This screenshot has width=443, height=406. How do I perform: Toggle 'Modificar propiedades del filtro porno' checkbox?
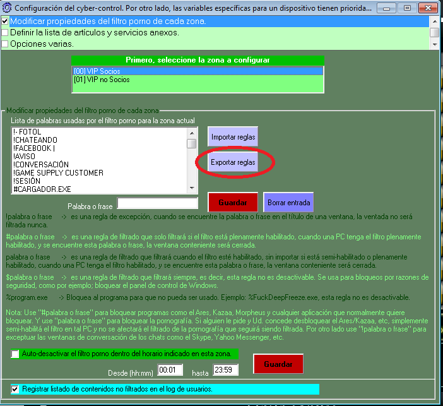[5, 21]
